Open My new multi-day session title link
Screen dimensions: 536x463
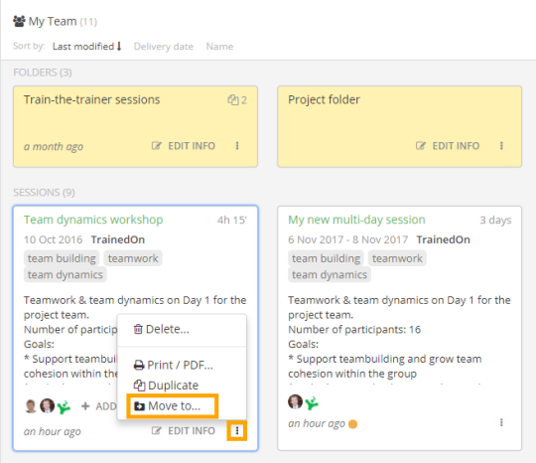(356, 220)
